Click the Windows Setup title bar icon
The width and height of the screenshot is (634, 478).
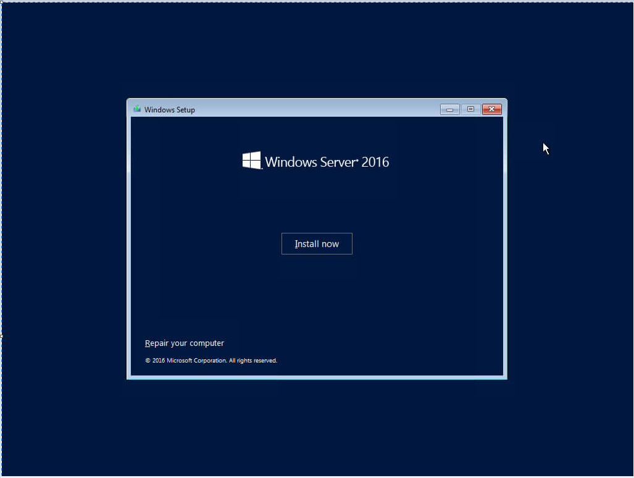136,109
